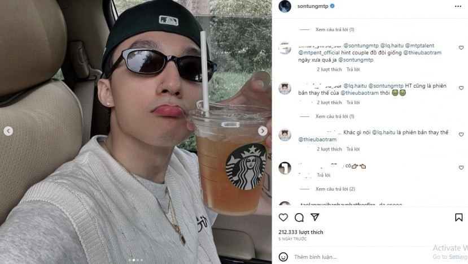Like the 'Khác gì nói' comment
The image size is (468, 264).
point(461,135)
